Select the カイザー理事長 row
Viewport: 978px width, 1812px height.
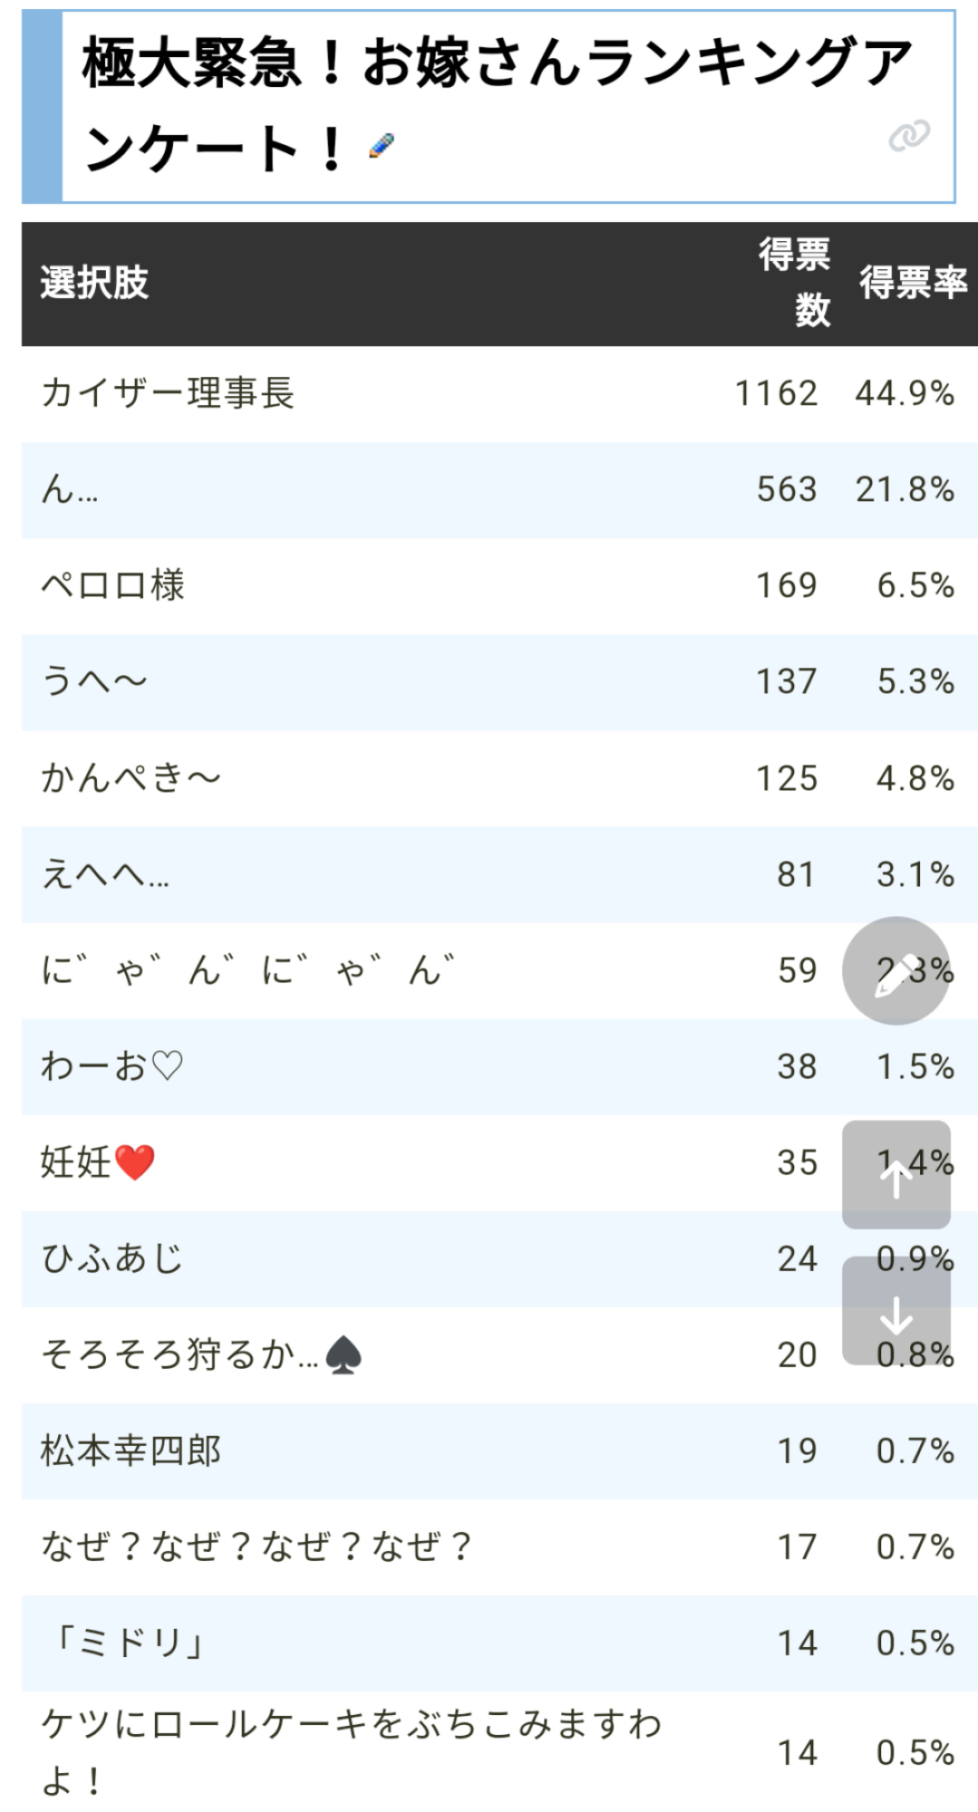point(500,394)
